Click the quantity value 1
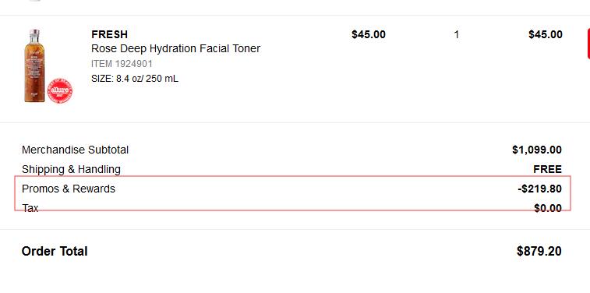590x293 pixels. pos(457,35)
